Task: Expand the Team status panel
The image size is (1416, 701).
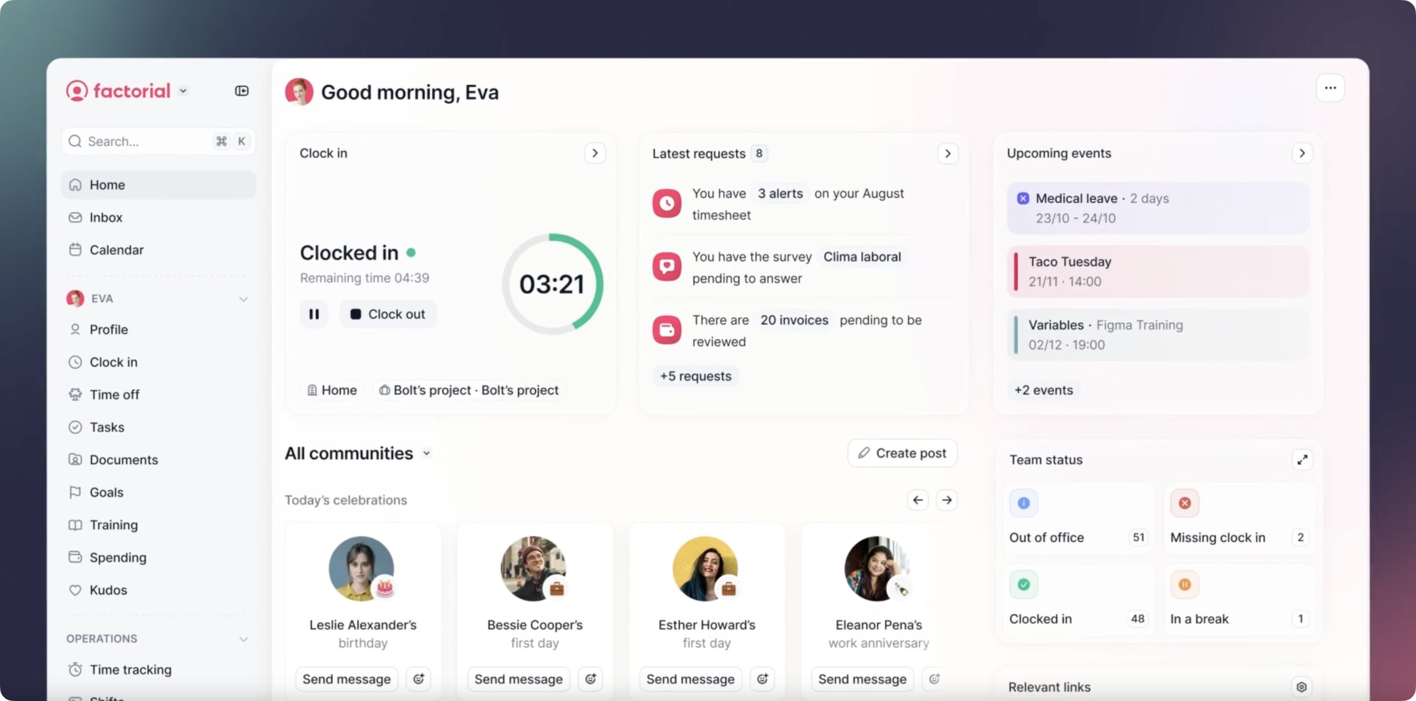Action: point(1302,459)
